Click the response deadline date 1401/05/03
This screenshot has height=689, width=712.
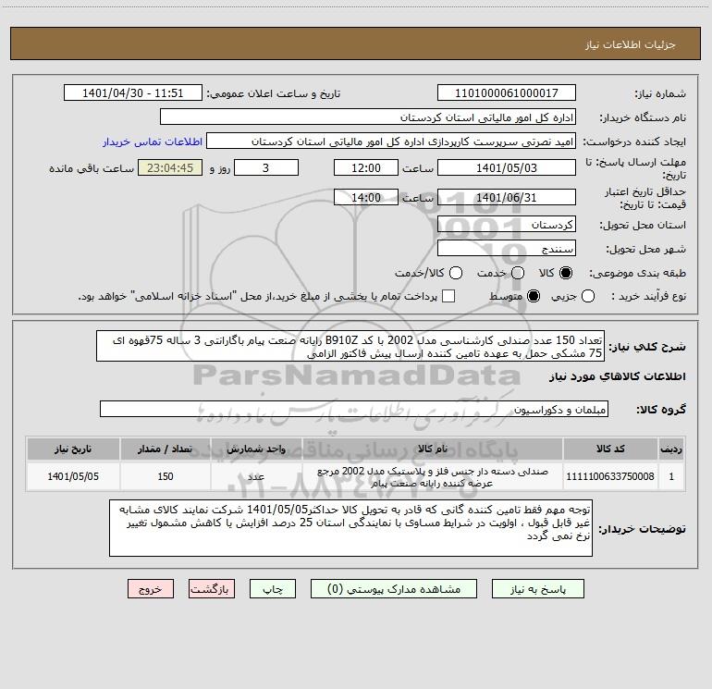coord(507,167)
